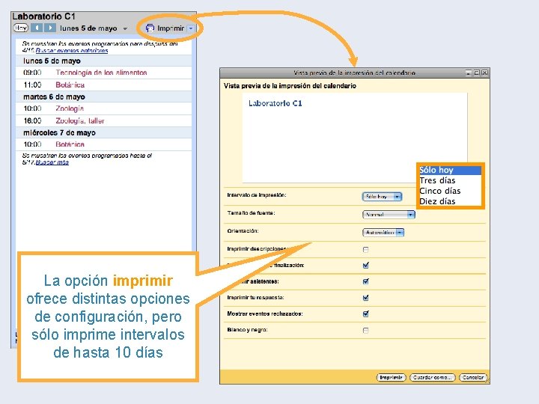Select the martes 6 de mayo day header
The height and width of the screenshot is (404, 539).
click(x=103, y=97)
